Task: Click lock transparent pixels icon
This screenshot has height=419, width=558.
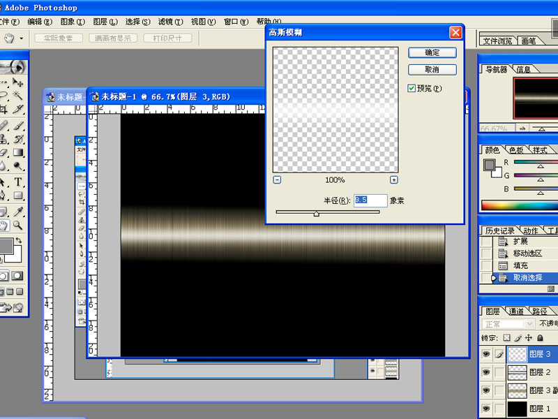Action: click(507, 338)
